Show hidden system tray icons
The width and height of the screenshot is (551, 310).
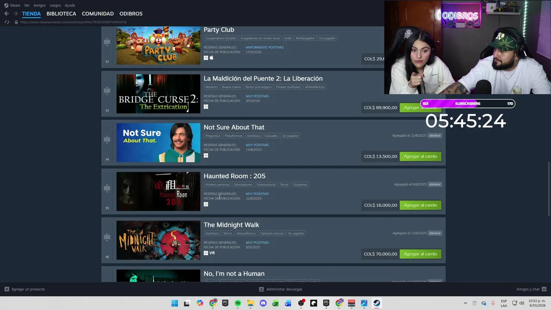[x=465, y=303]
